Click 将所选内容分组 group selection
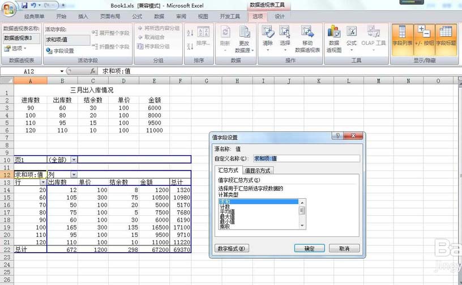This screenshot has width=462, height=285. point(159,28)
